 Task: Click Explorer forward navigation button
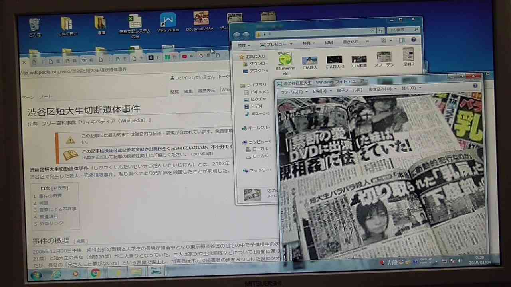[246, 35]
